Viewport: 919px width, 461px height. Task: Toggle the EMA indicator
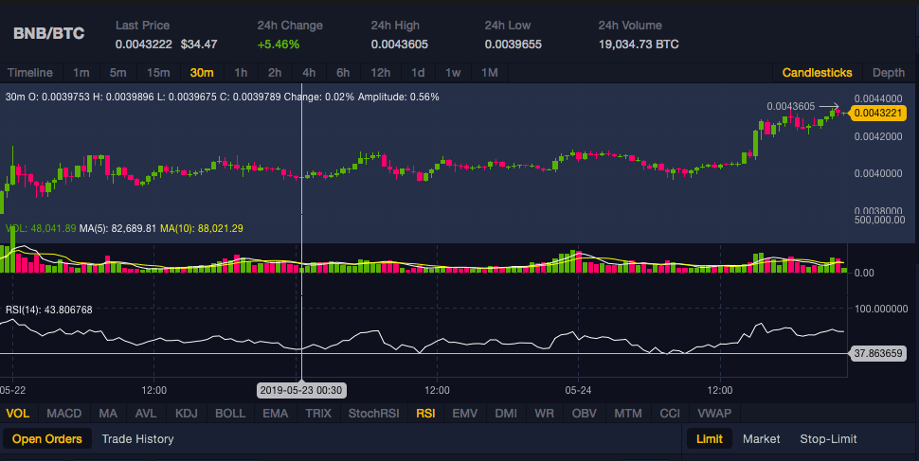click(276, 413)
